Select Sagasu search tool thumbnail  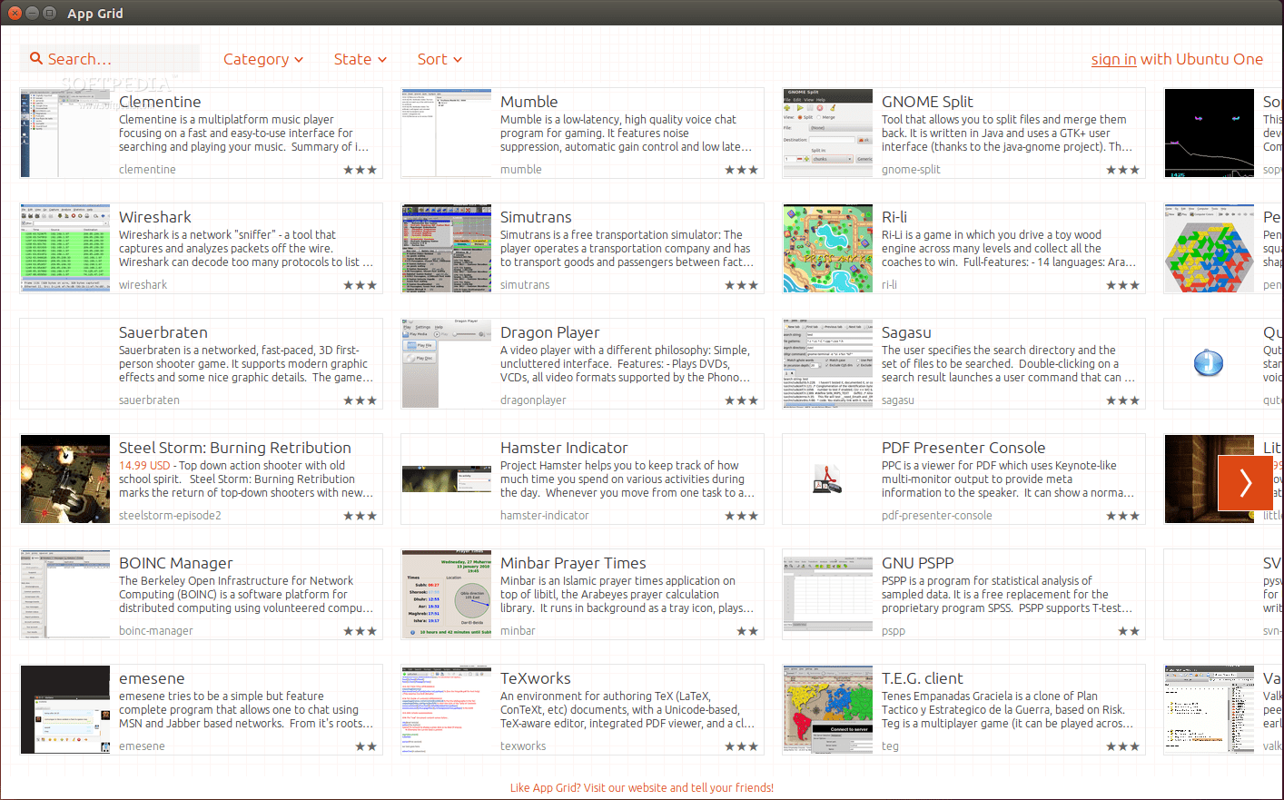click(828, 363)
